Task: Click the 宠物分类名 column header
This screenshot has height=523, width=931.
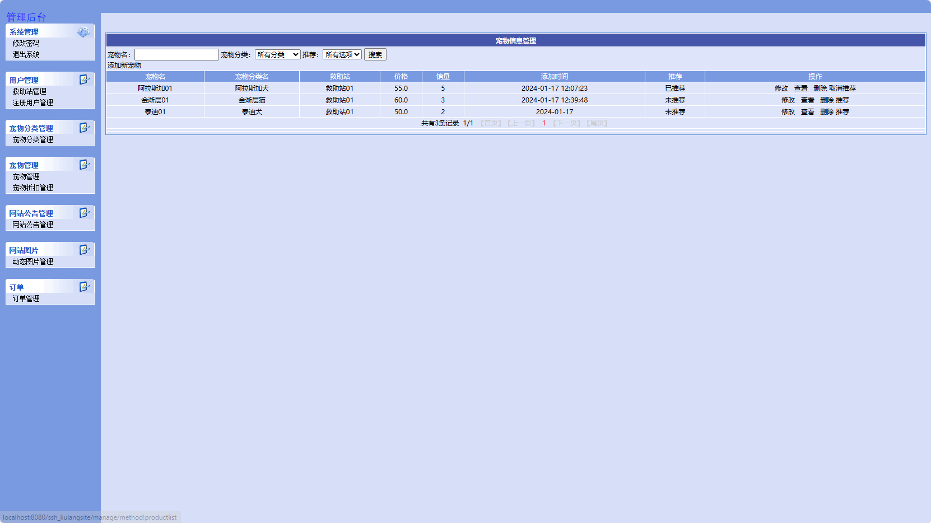Action: pos(252,77)
